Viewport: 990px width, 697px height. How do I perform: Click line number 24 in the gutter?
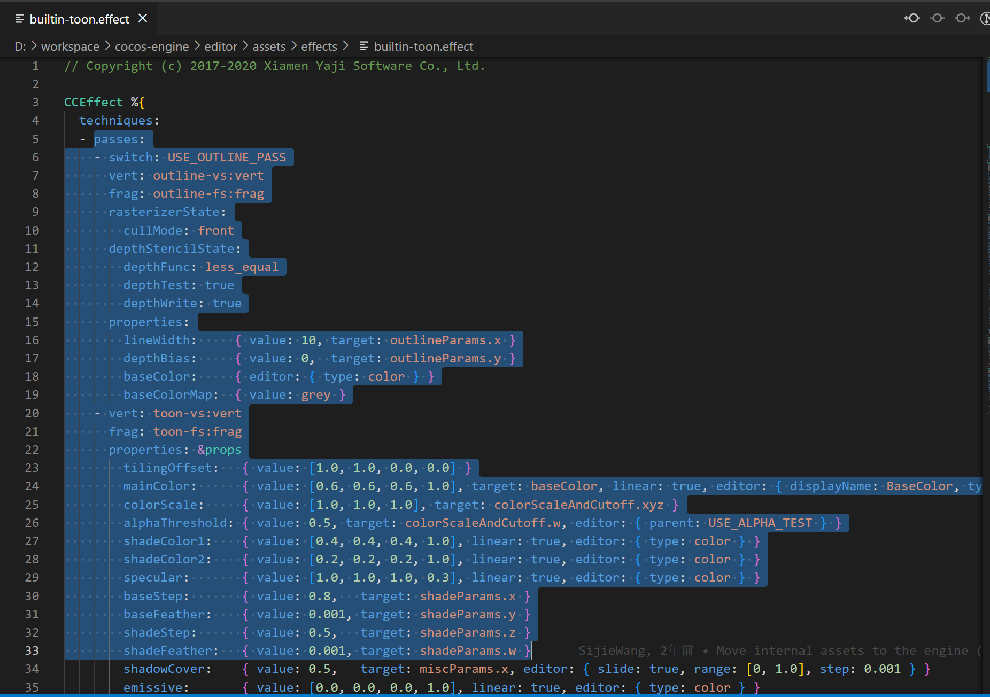pos(32,486)
